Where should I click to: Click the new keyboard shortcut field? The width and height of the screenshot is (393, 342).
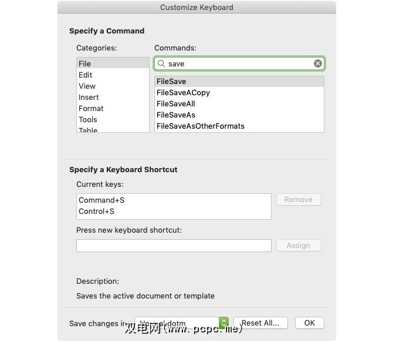[174, 246]
